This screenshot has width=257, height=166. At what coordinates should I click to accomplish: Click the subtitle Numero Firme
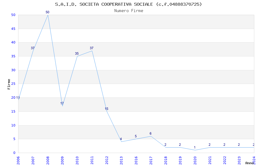pyautogui.click(x=129, y=11)
